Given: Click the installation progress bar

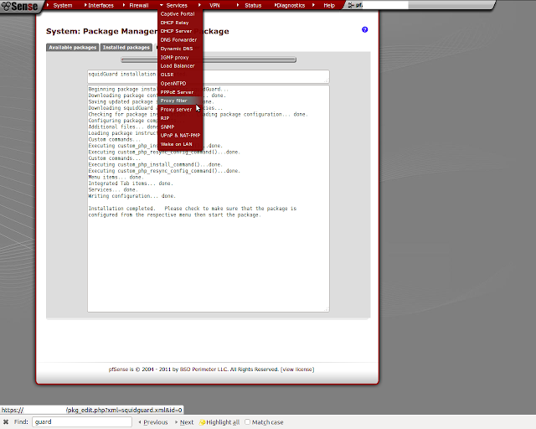Looking at the screenshot, I should coord(209,59).
